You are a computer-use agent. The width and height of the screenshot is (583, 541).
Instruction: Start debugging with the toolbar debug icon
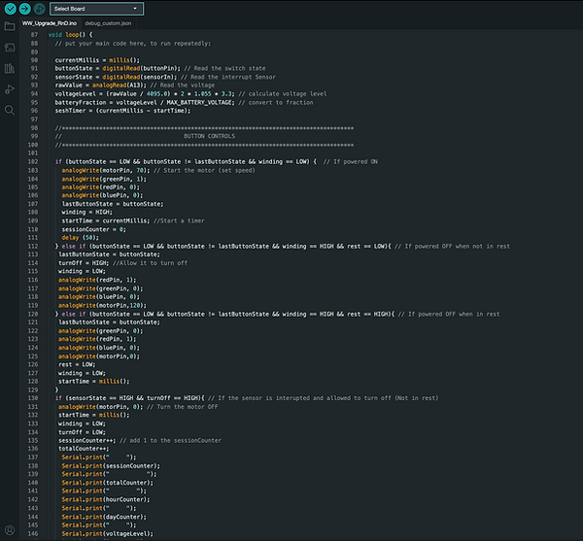[x=41, y=9]
